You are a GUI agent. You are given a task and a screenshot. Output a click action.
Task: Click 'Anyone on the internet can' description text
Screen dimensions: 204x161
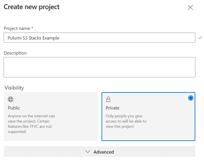31,116
